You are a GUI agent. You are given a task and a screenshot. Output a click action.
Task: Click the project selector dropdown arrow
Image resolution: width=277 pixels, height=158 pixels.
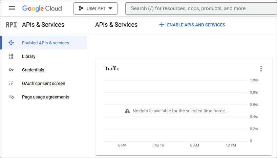(x=110, y=8)
